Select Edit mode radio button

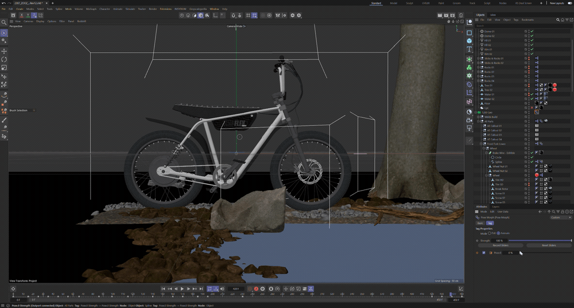point(490,233)
